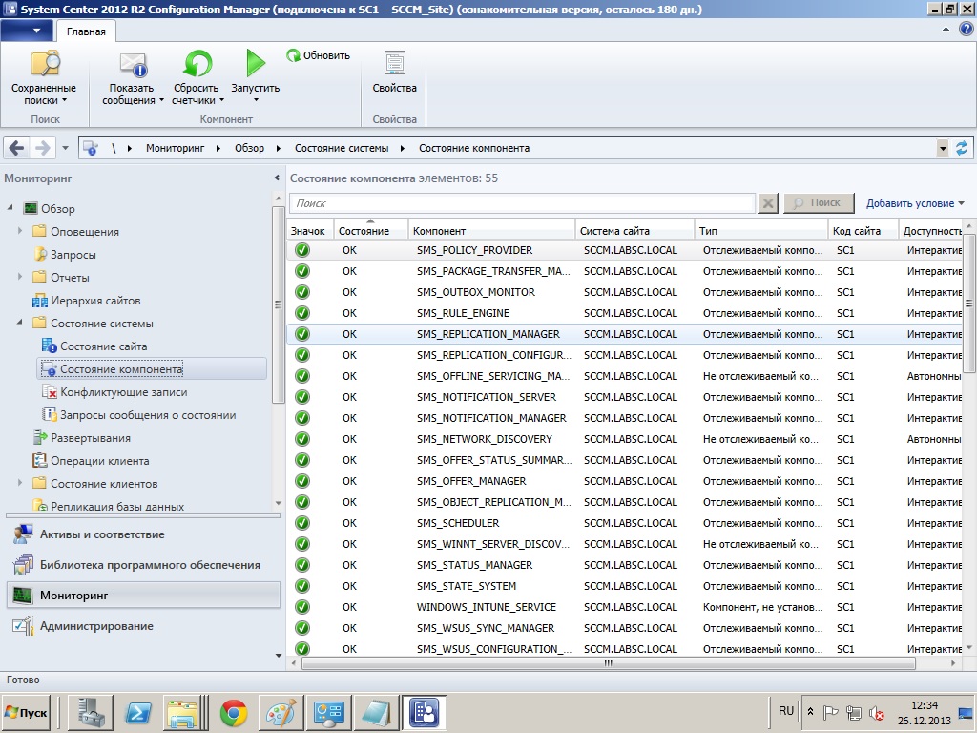Click the vertical scrollbar of component list
Image resolution: width=977 pixels, height=733 pixels.
968,303
